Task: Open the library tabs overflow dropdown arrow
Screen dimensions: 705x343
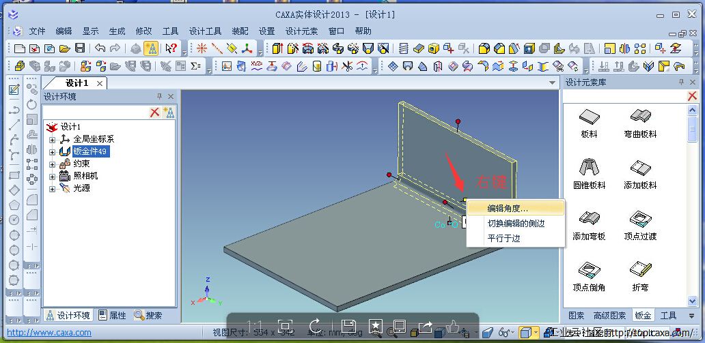Action: pos(691,316)
